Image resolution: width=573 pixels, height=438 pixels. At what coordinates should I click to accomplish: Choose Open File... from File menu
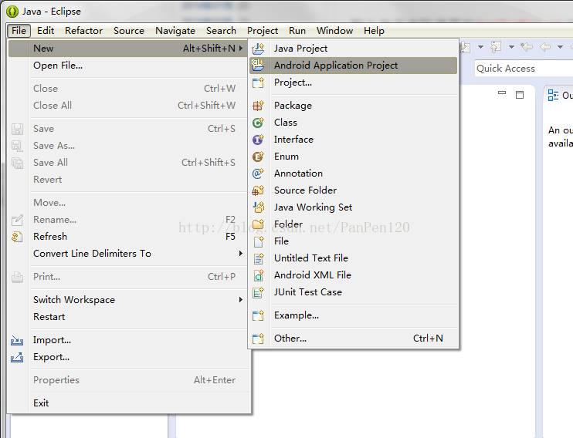pyautogui.click(x=128, y=66)
